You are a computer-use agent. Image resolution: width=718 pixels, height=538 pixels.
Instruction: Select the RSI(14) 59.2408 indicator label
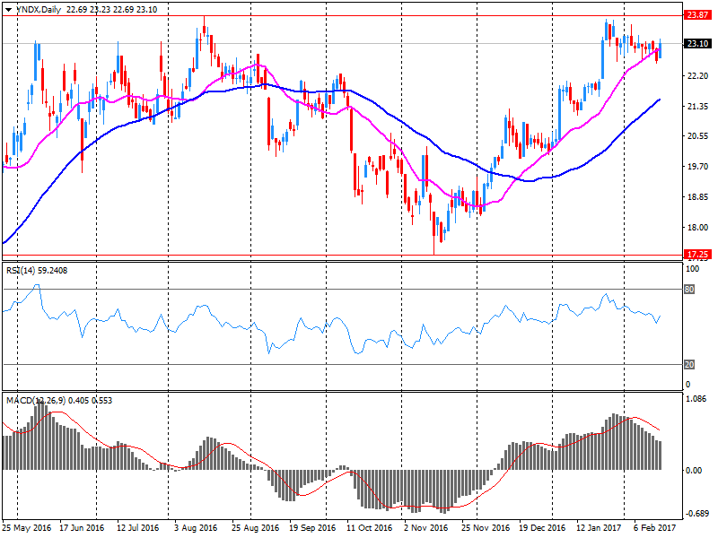[37, 271]
